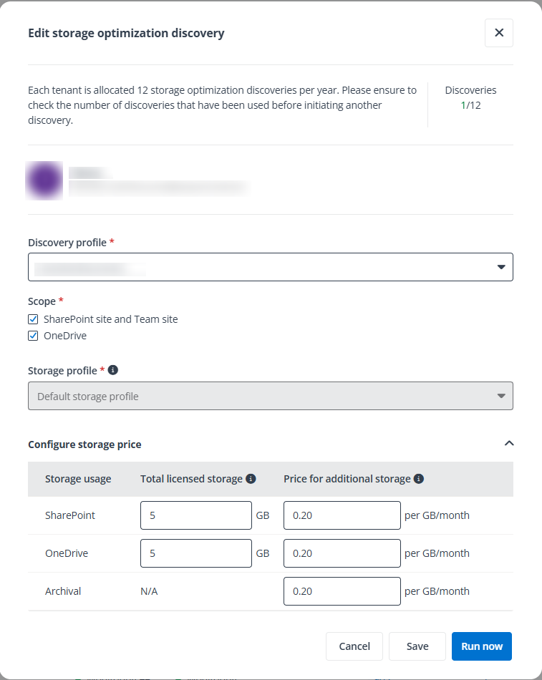Uncheck the OneDrive scope option

click(32, 335)
